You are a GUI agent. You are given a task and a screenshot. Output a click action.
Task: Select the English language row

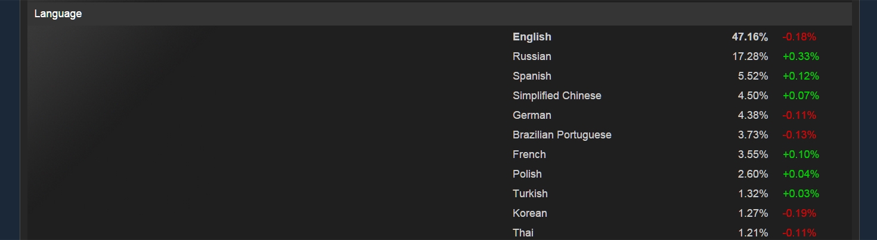click(x=532, y=37)
